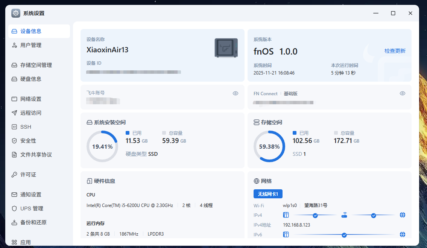This screenshot has height=248, width=427.
Task: Click the wlp1s0 interface name
Action: click(290, 205)
